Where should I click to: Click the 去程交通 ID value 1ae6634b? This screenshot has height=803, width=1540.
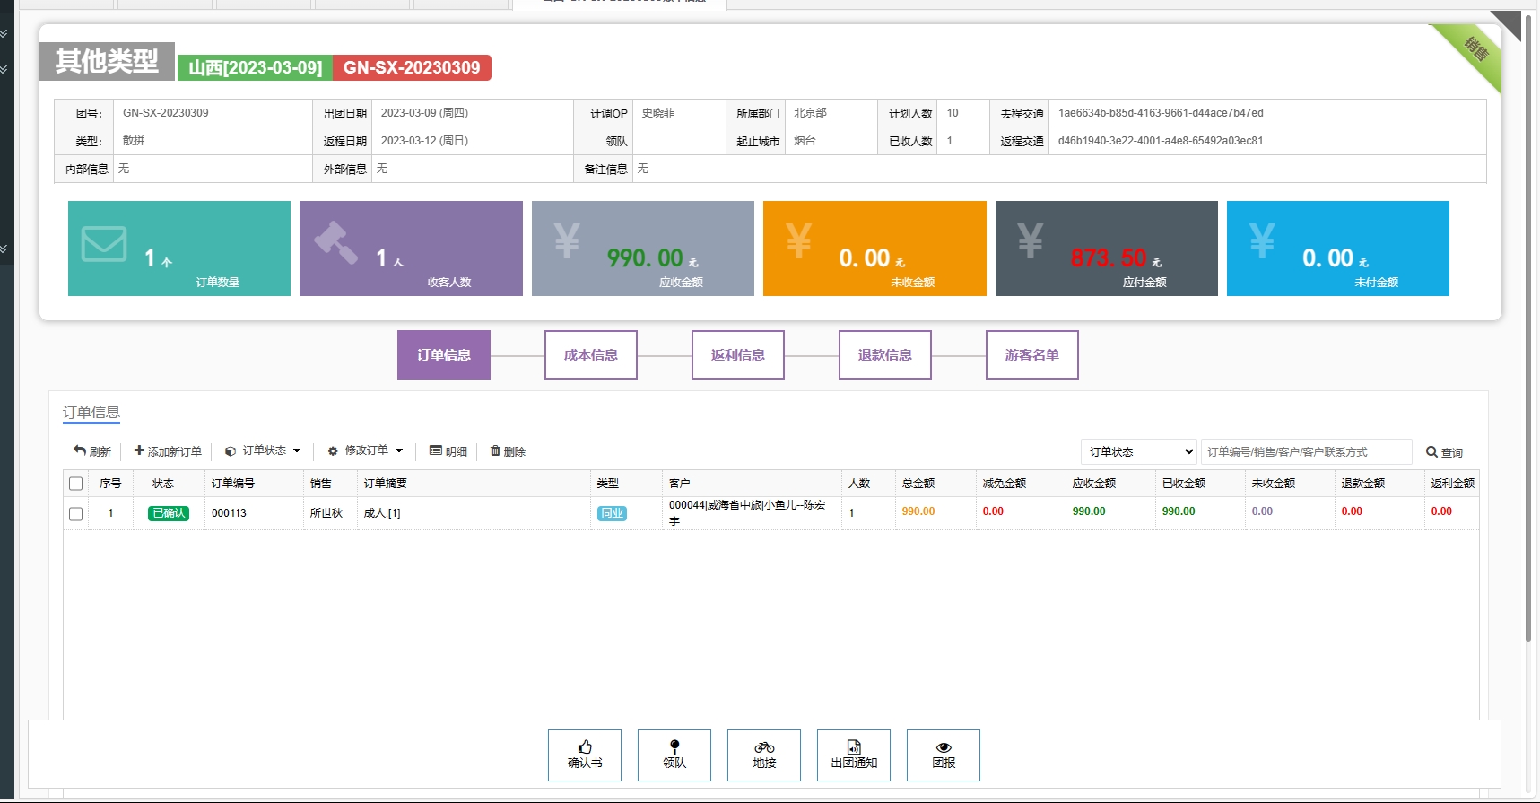pyautogui.click(x=1161, y=113)
